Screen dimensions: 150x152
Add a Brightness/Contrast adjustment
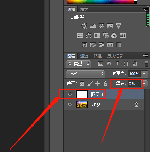click(84, 26)
